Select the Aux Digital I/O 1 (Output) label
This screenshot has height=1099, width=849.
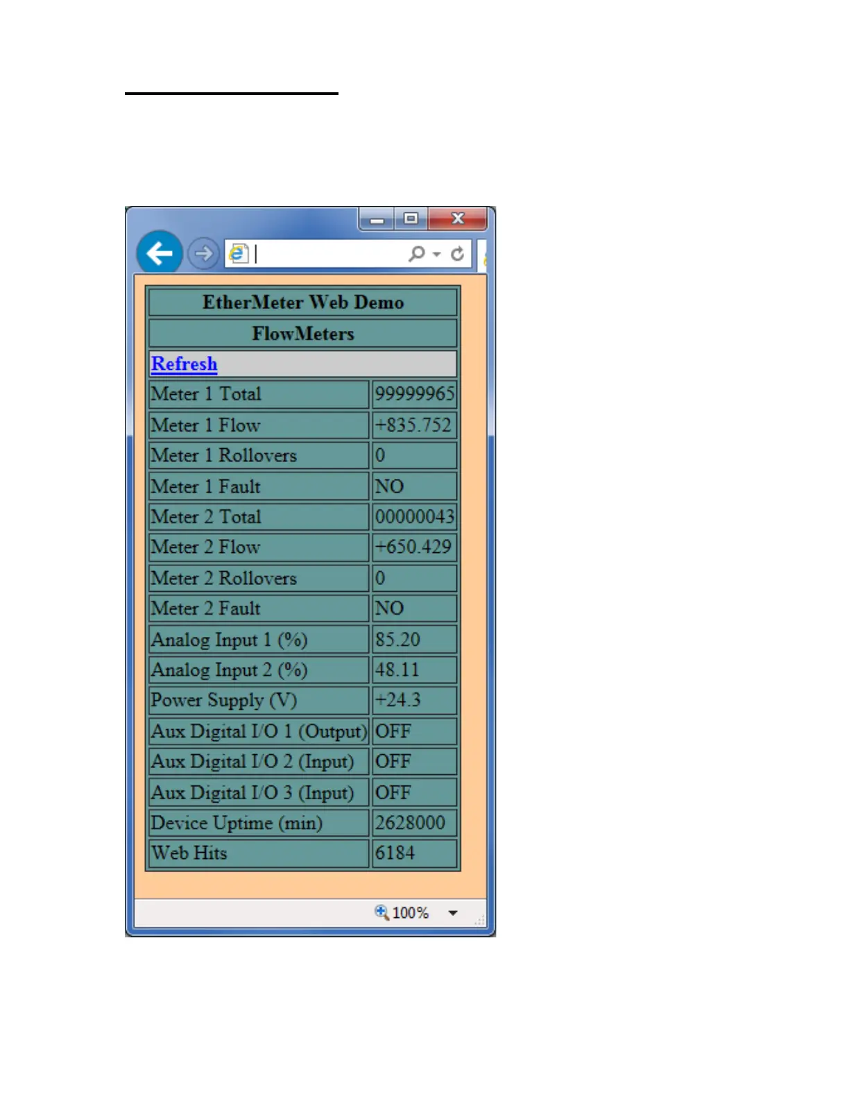coord(259,731)
